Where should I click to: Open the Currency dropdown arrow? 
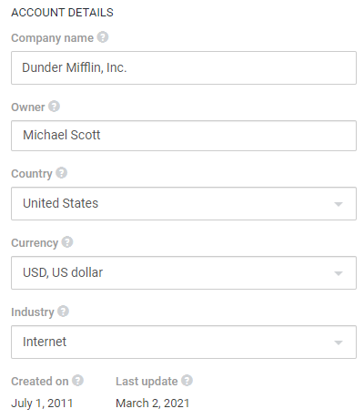pos(339,273)
